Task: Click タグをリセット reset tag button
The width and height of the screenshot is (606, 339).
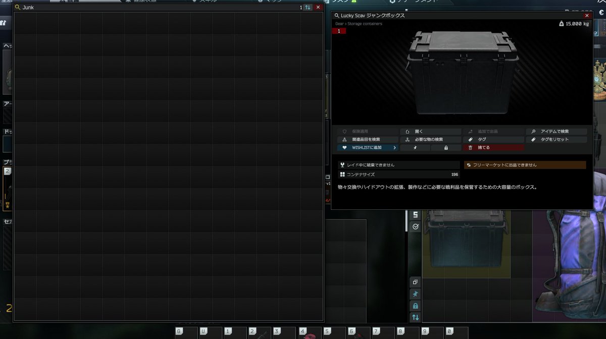Action: pyautogui.click(x=556, y=139)
